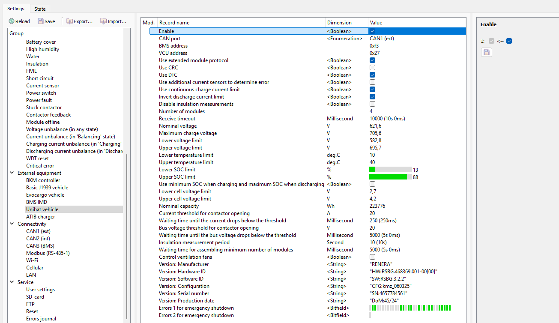Click the "RENERA" manufacturer value
Image resolution: width=559 pixels, height=323 pixels.
(381, 264)
